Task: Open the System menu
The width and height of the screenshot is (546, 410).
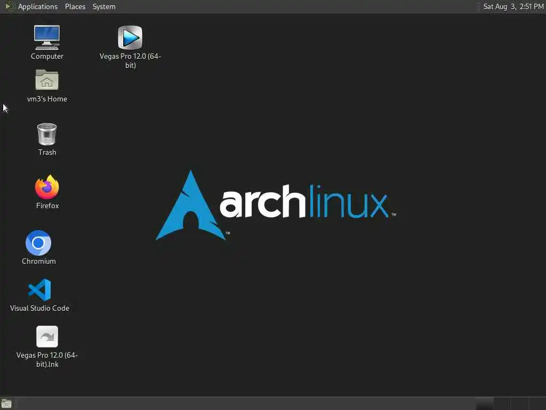Action: (x=104, y=6)
